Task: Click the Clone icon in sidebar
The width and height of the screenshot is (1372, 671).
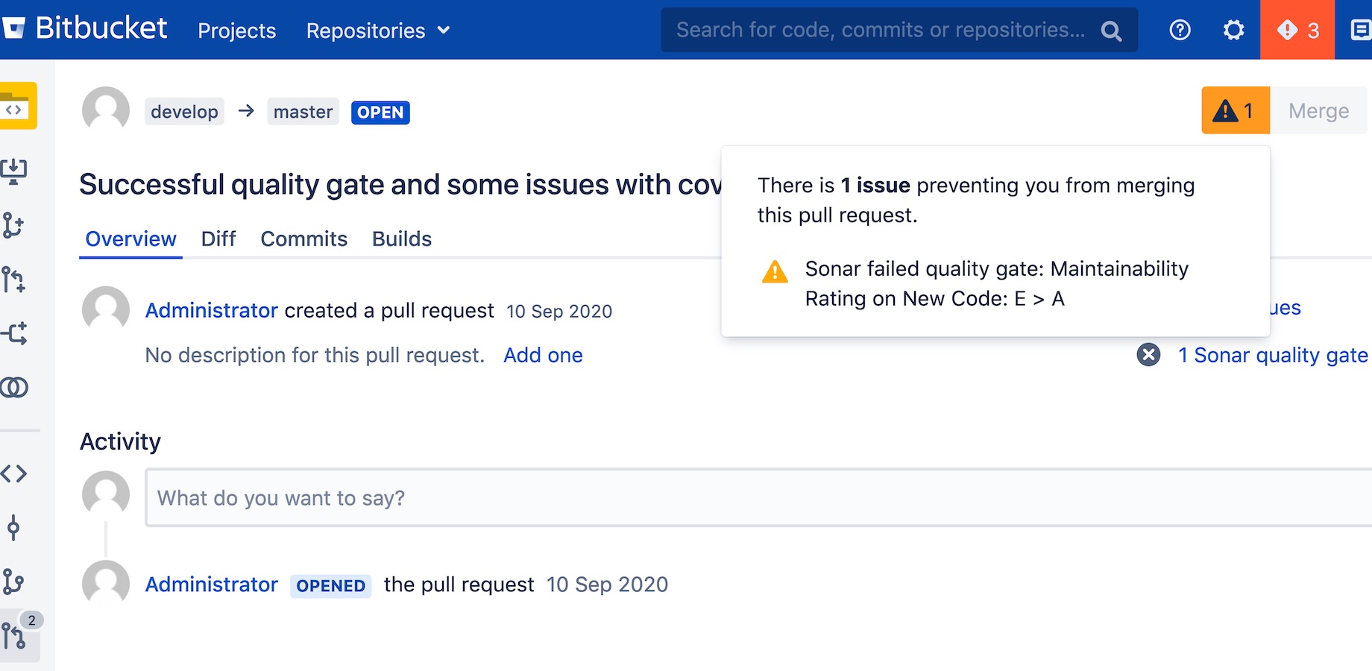Action: click(x=14, y=171)
